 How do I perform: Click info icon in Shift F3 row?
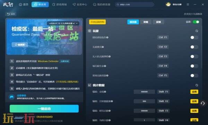110,111
